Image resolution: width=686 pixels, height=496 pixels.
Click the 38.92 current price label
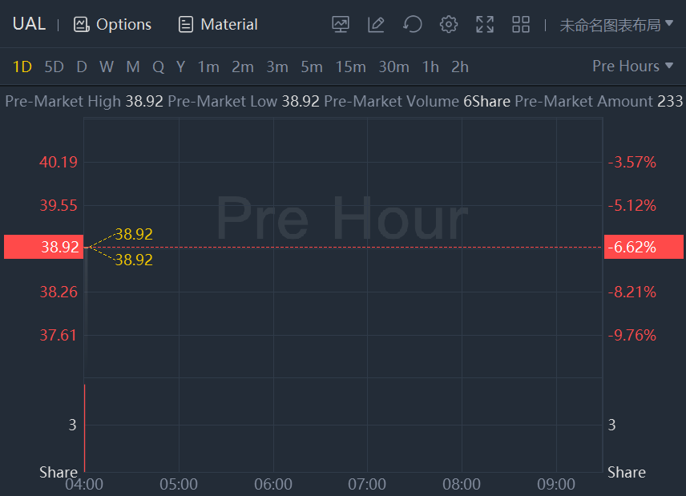click(x=43, y=247)
